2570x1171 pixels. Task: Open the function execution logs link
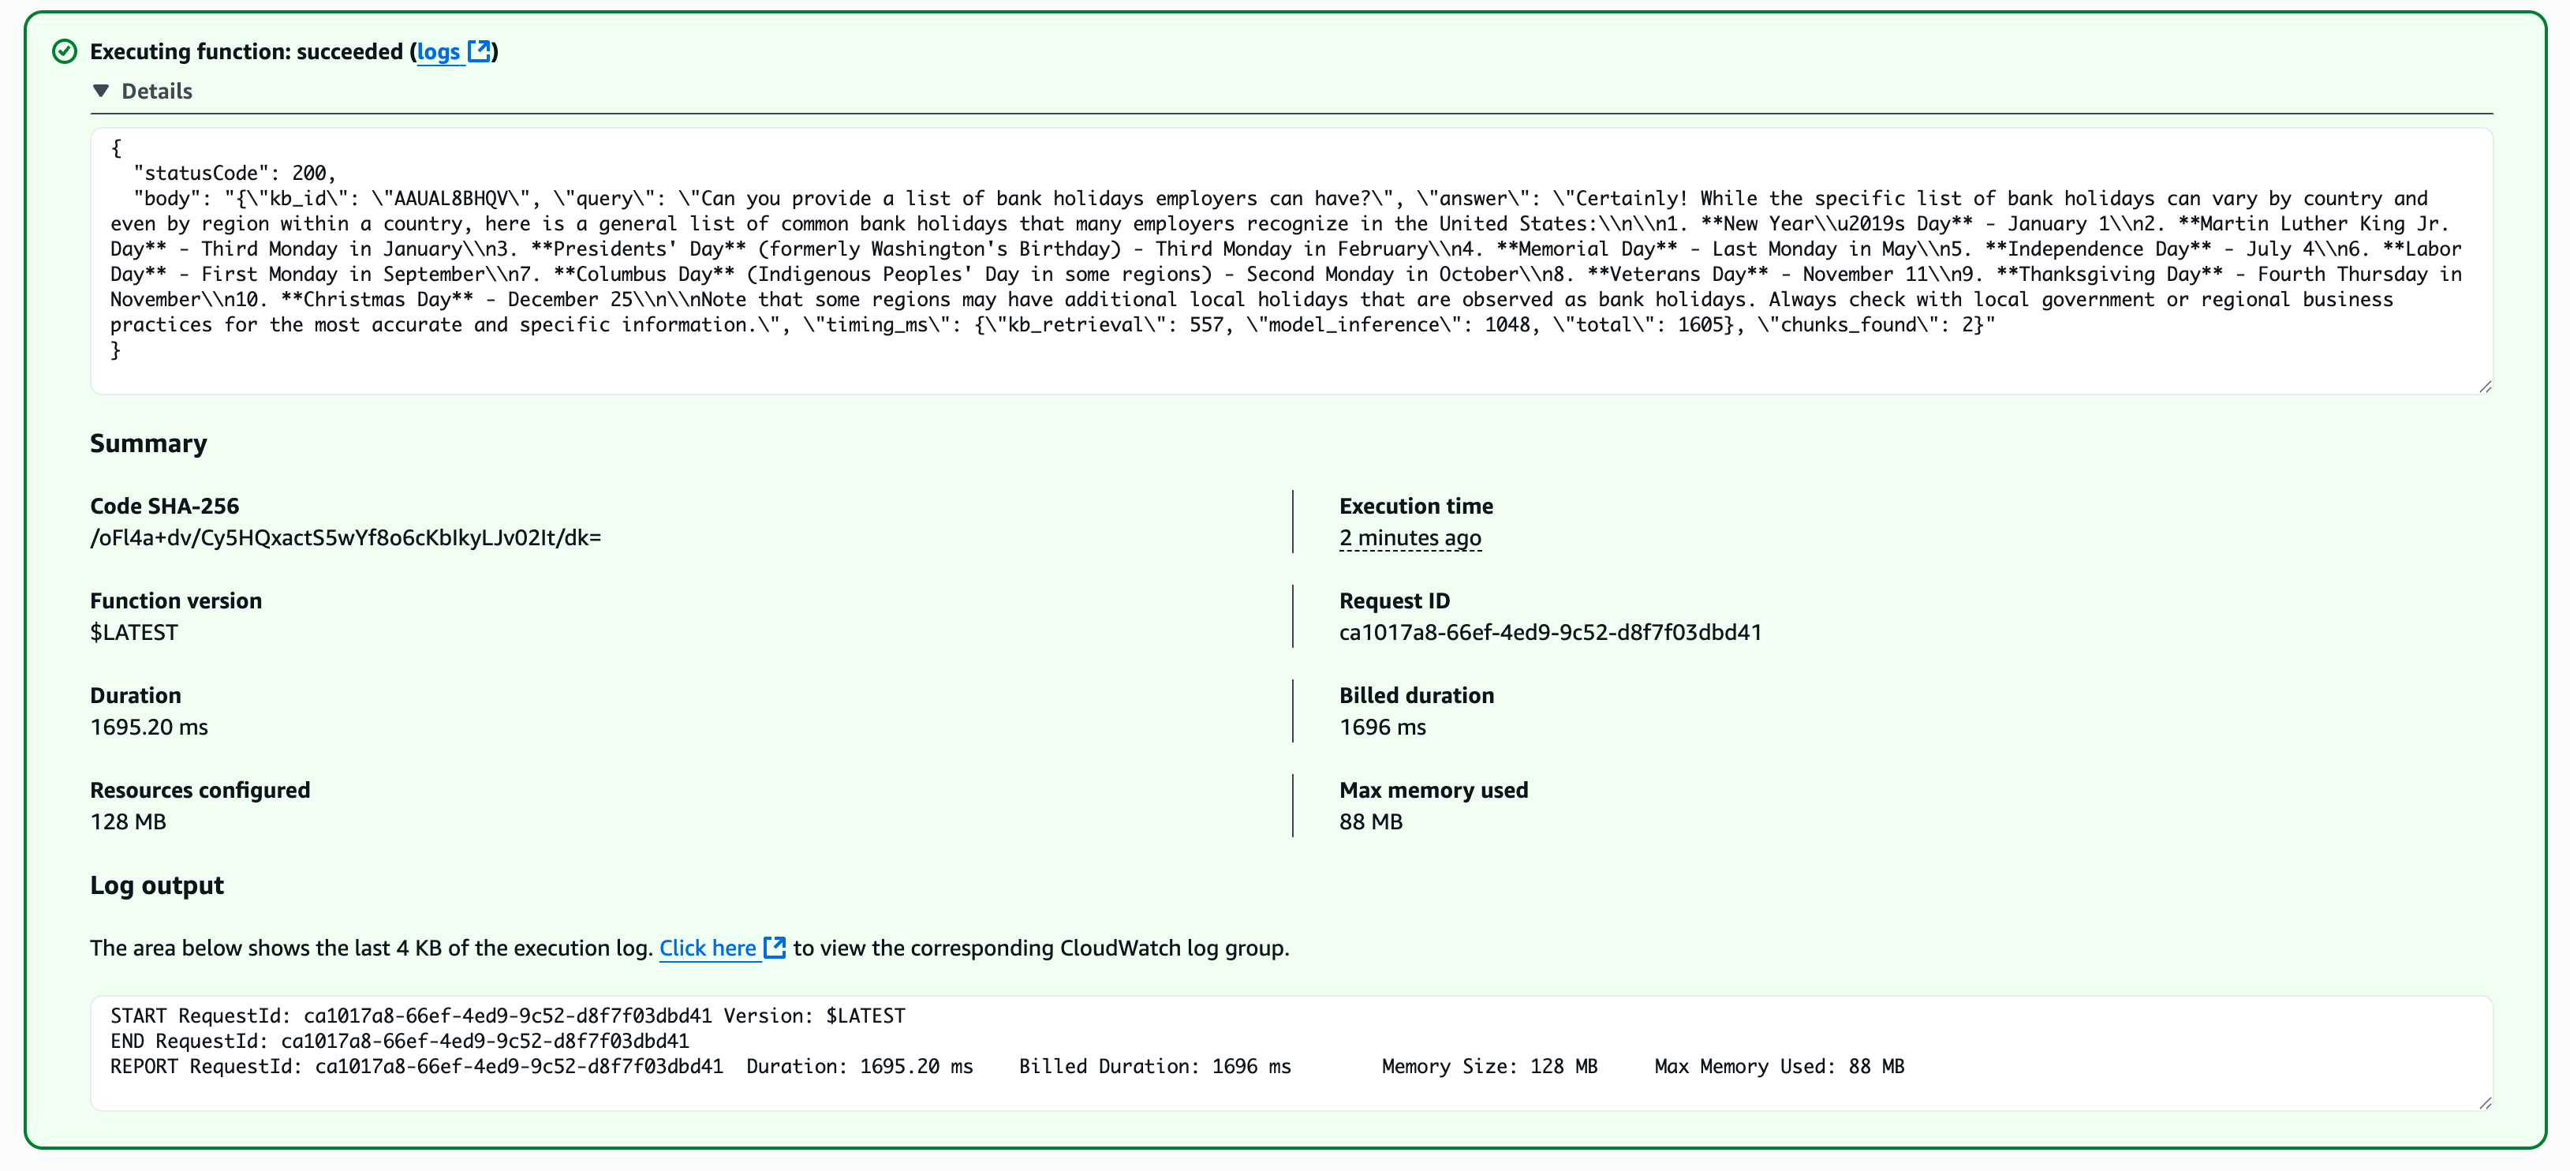click(x=438, y=52)
